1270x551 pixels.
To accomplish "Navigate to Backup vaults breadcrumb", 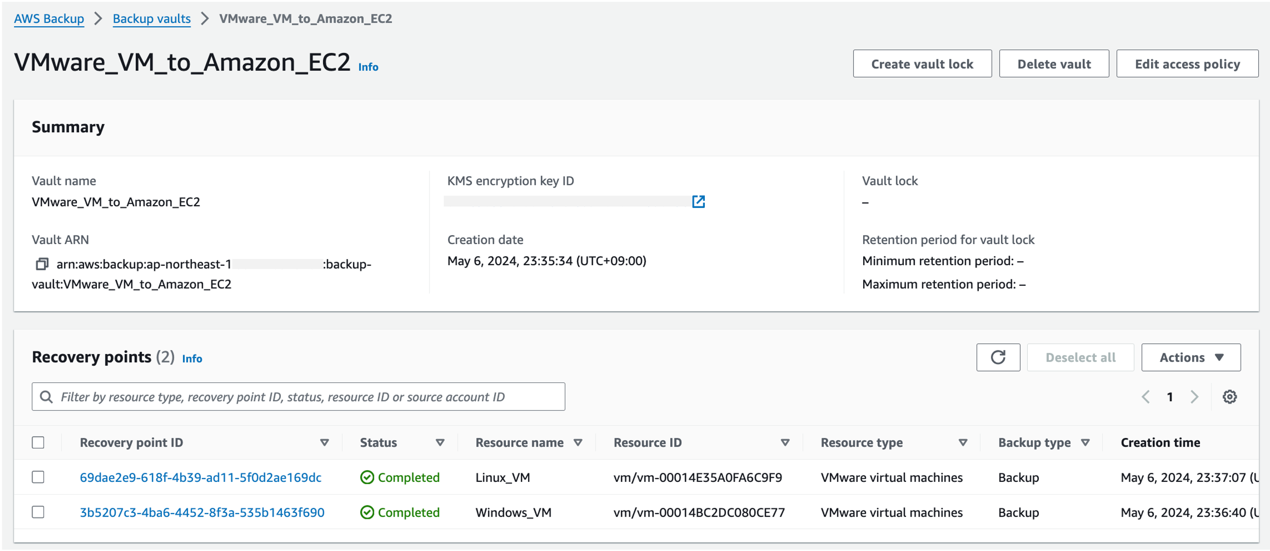I will click(x=151, y=19).
